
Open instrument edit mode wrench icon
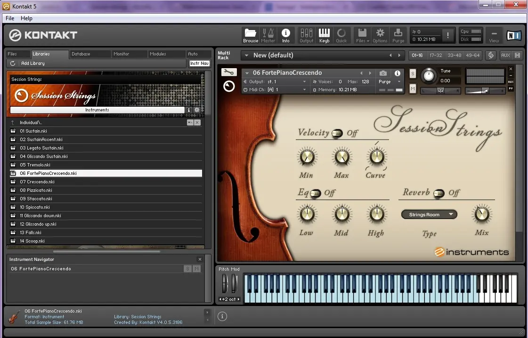(229, 72)
